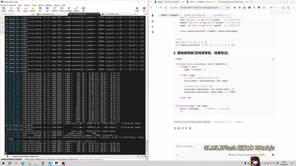Screen dimensions: 296x166
Task: Delete the assistant response message
Action: coord(190,128)
